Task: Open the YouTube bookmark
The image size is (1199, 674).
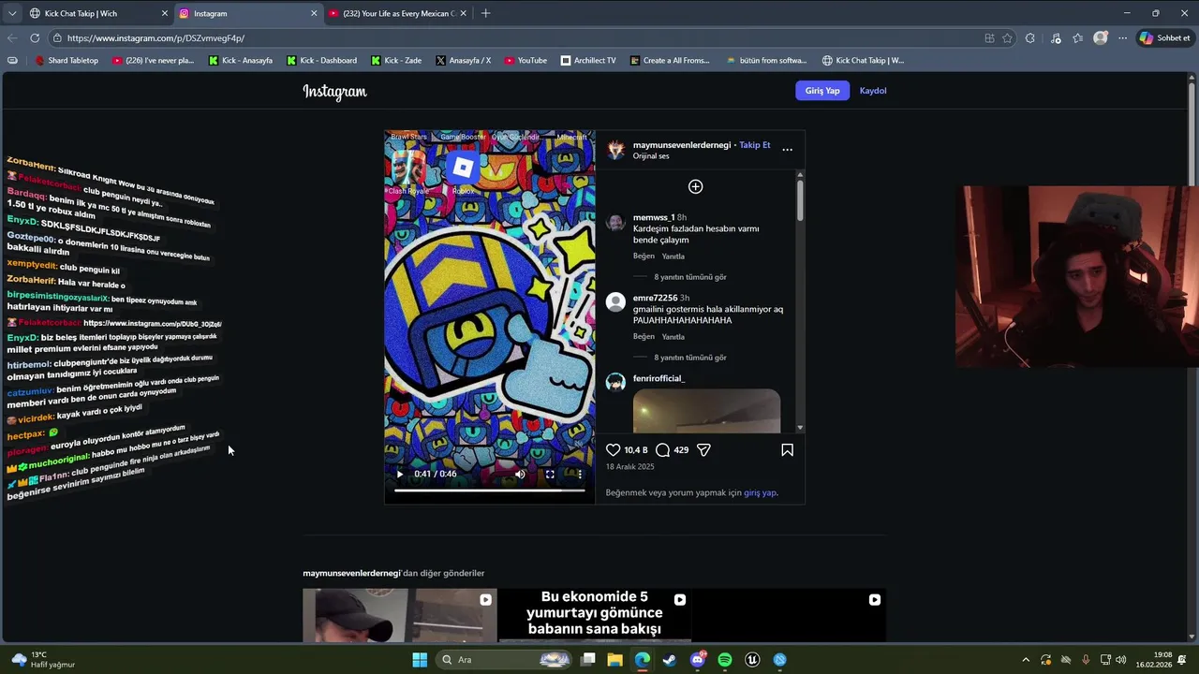Action: click(x=525, y=61)
